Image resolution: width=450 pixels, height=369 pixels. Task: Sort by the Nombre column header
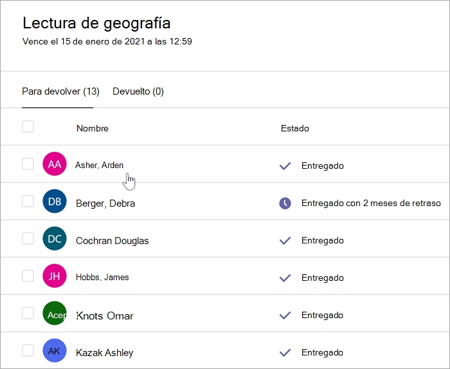coord(93,128)
